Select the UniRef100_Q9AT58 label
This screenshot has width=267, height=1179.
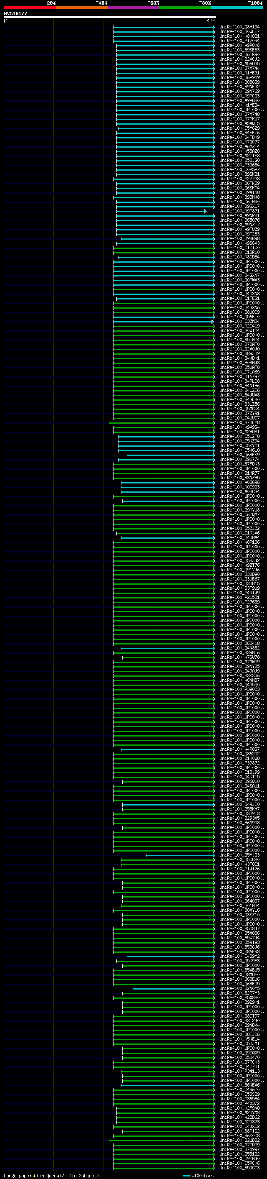tap(239, 193)
